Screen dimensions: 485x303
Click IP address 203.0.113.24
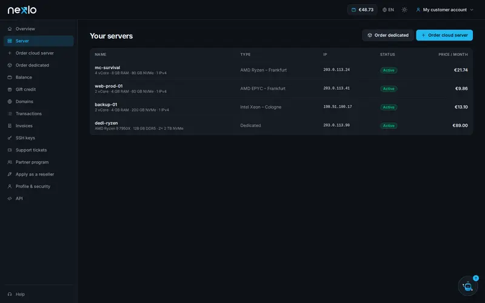(336, 70)
